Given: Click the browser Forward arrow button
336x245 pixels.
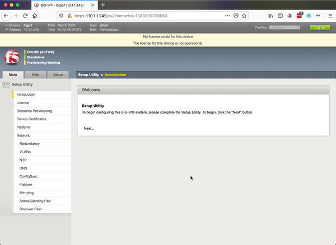Looking at the screenshot, I should (16, 16).
